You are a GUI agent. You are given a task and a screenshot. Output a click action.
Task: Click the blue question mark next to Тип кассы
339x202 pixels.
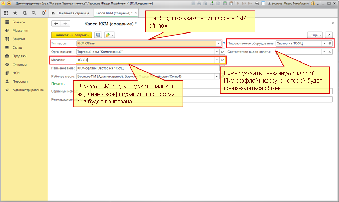(x=224, y=43)
